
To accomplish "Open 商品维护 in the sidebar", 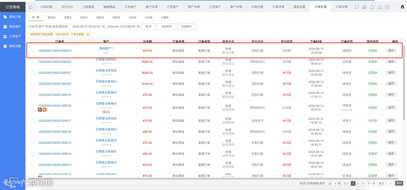I will pyautogui.click(x=13, y=26).
